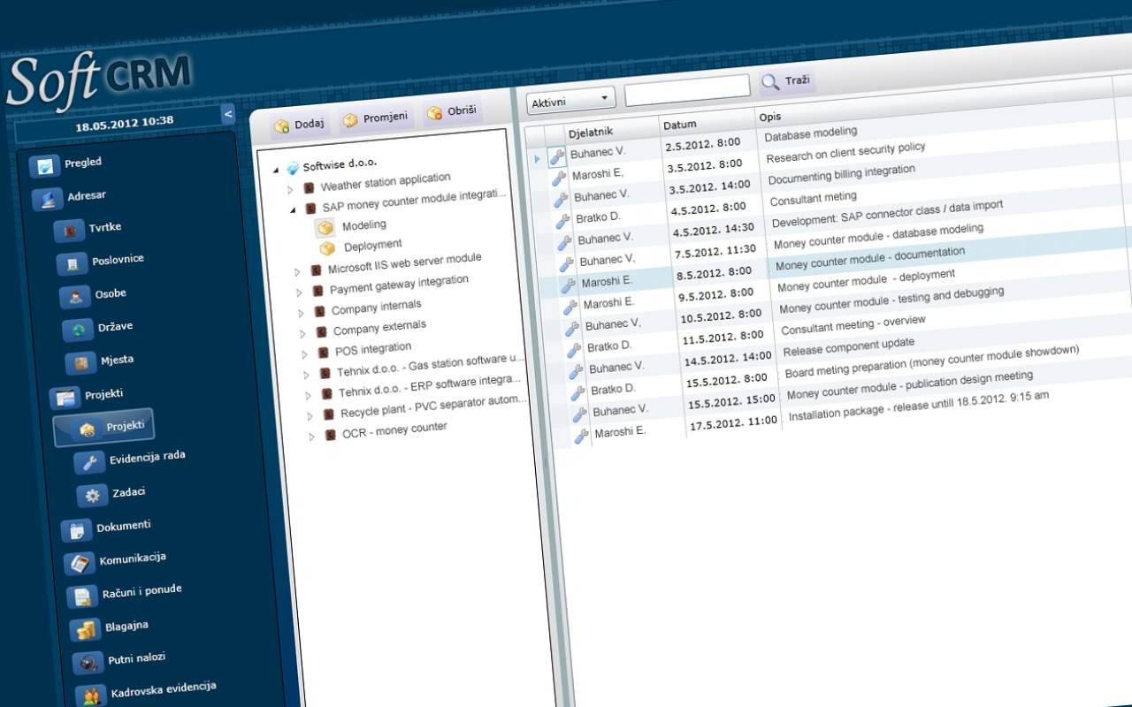Click wrench icon in Consultant meting row
This screenshot has width=1132, height=707.
(x=562, y=222)
